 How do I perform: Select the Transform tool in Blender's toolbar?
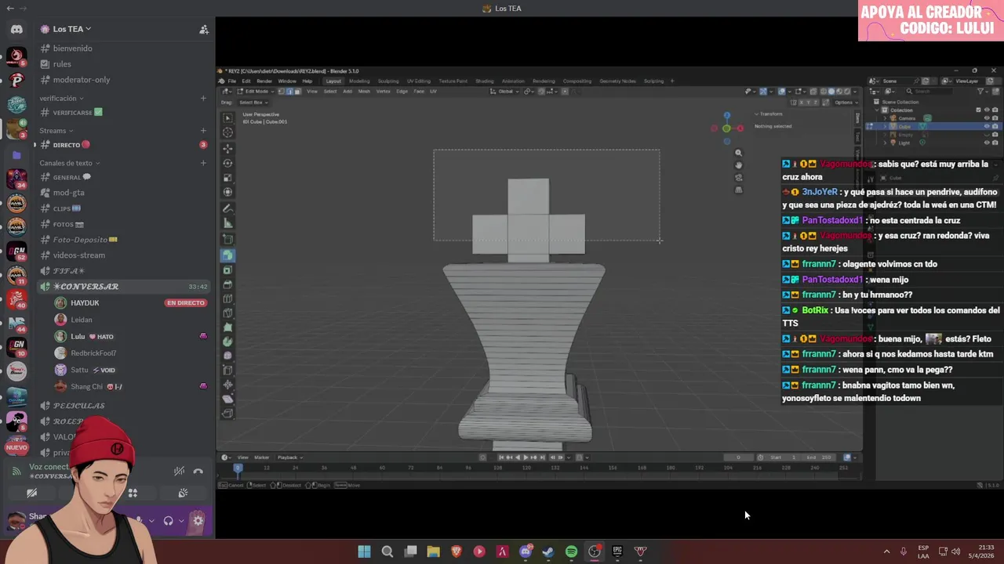[x=227, y=193]
